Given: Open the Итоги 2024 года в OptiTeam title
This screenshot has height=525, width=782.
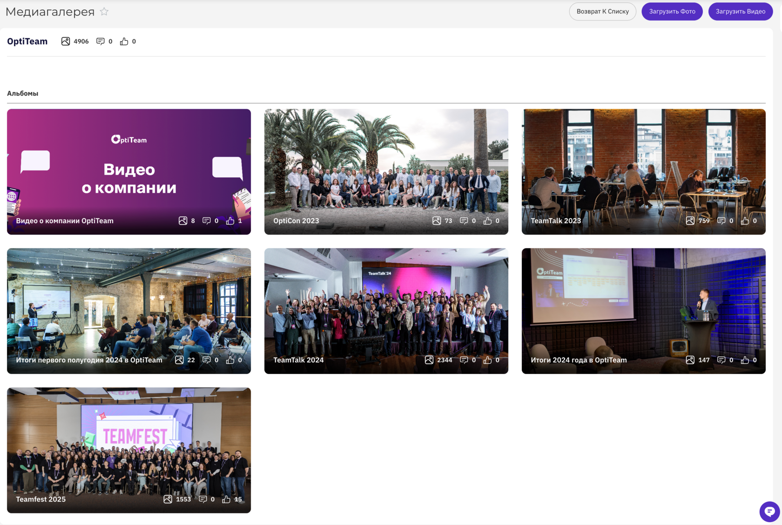Looking at the screenshot, I should (x=579, y=360).
